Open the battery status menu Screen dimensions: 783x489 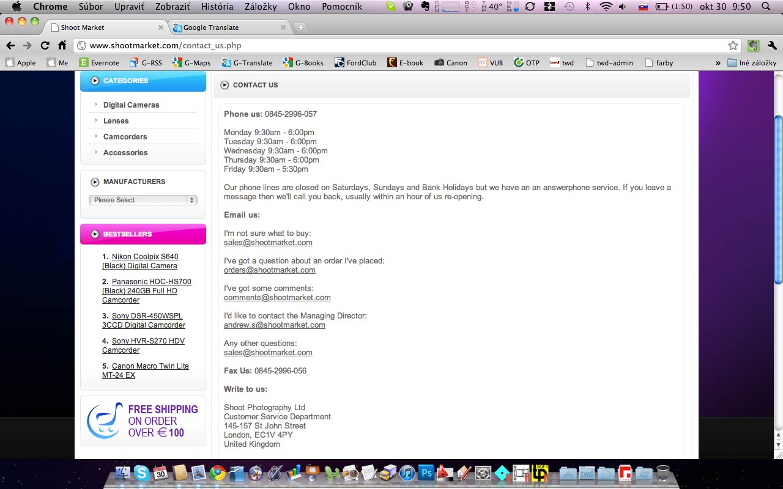674,7
